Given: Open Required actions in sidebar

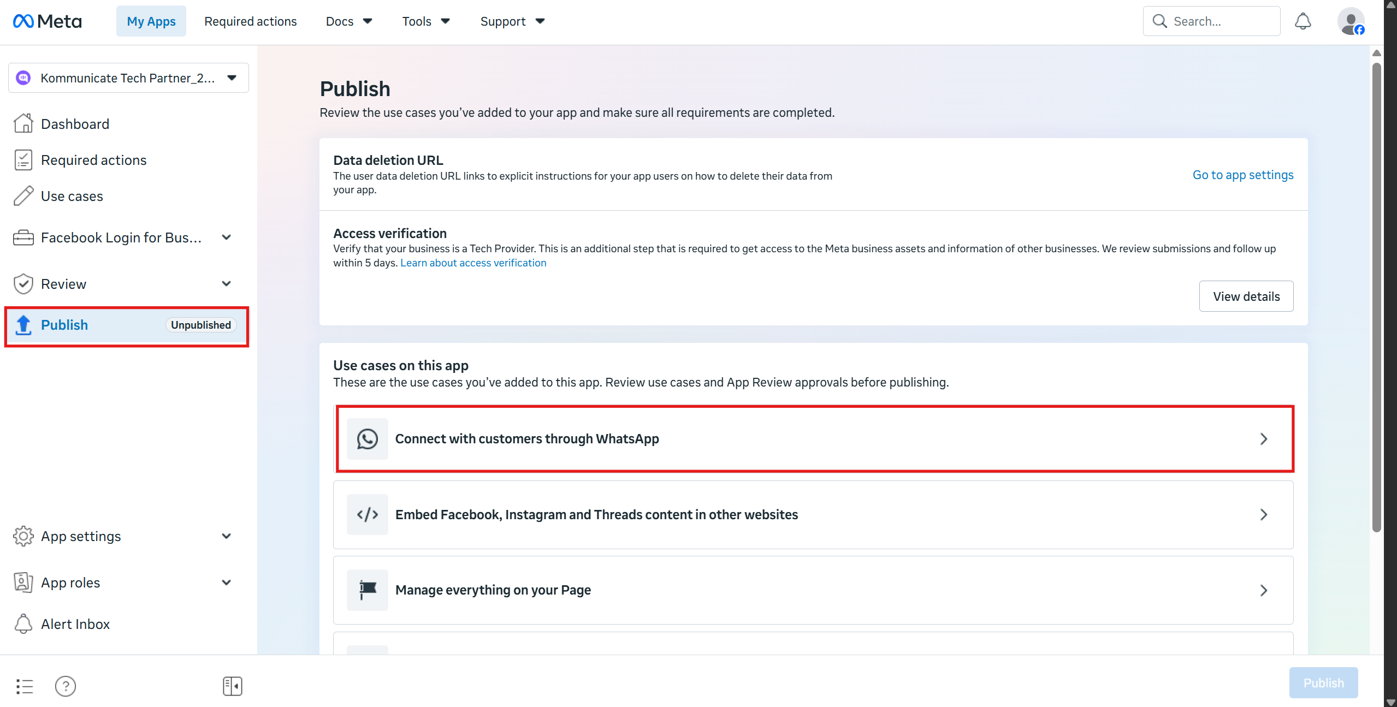Looking at the screenshot, I should point(93,160).
